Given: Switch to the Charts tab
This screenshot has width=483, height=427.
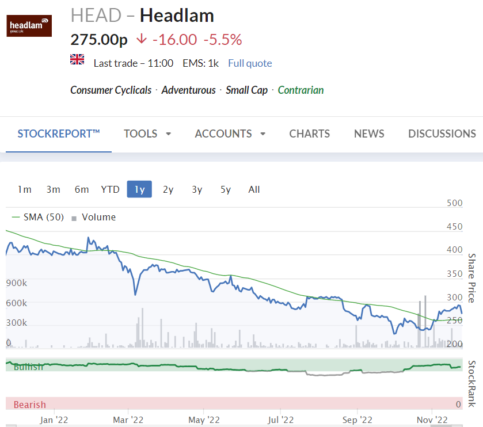Looking at the screenshot, I should (x=309, y=134).
